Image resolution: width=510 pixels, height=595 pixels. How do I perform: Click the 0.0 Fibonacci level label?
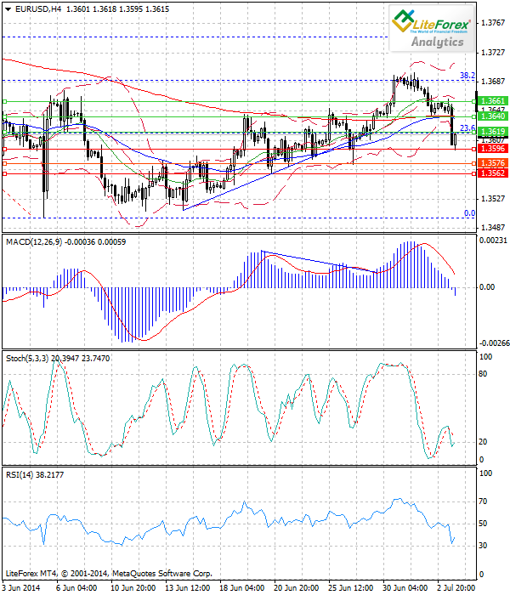coord(468,213)
